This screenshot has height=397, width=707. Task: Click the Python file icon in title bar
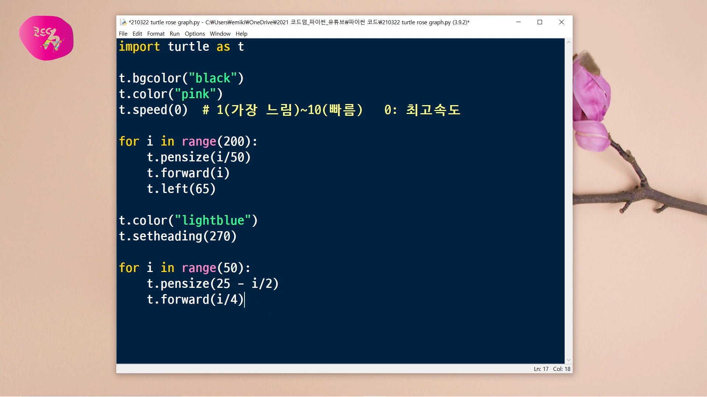123,22
